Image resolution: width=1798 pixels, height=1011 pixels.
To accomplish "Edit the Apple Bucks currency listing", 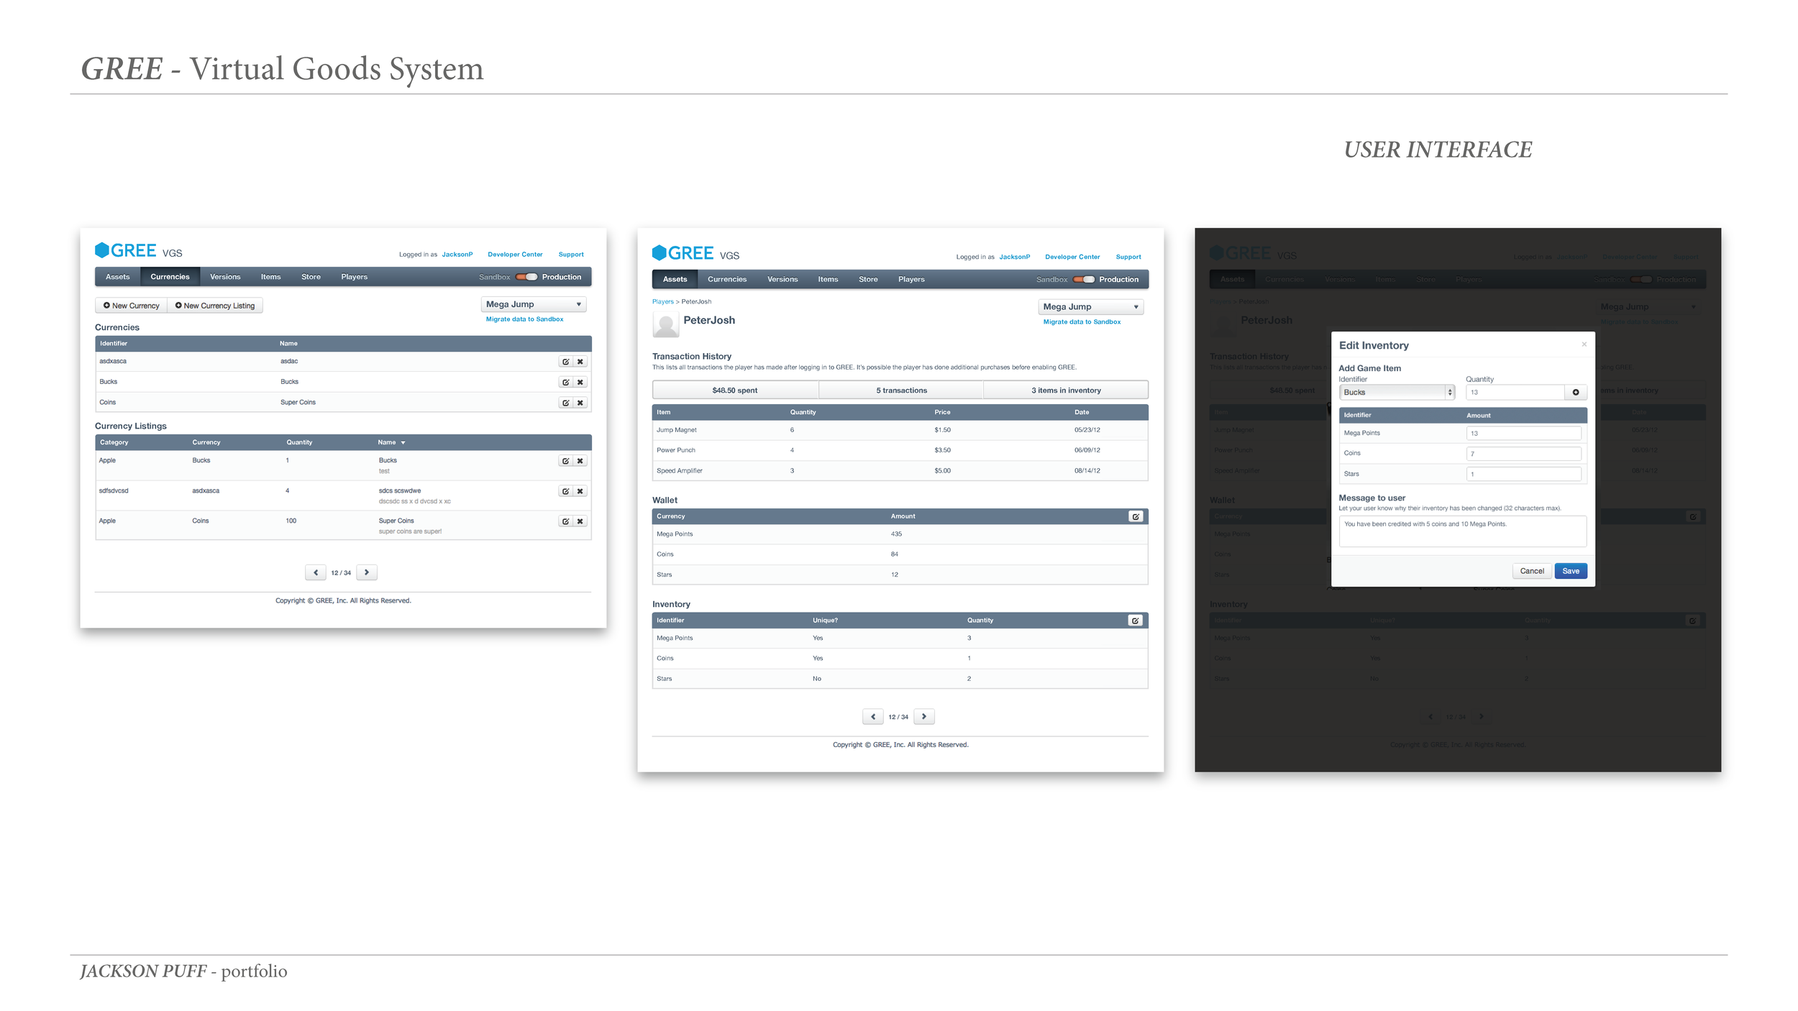I will point(566,461).
